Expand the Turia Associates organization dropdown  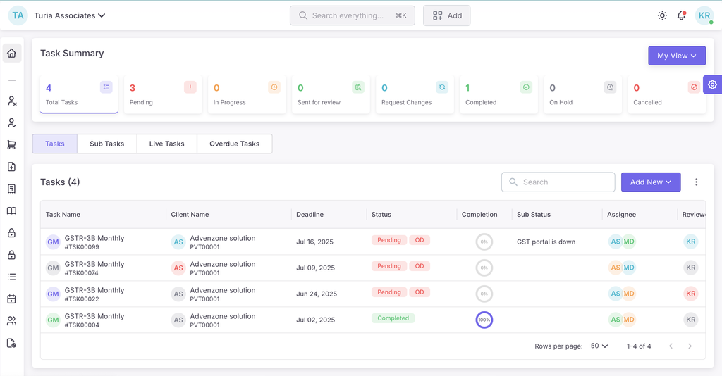point(70,15)
